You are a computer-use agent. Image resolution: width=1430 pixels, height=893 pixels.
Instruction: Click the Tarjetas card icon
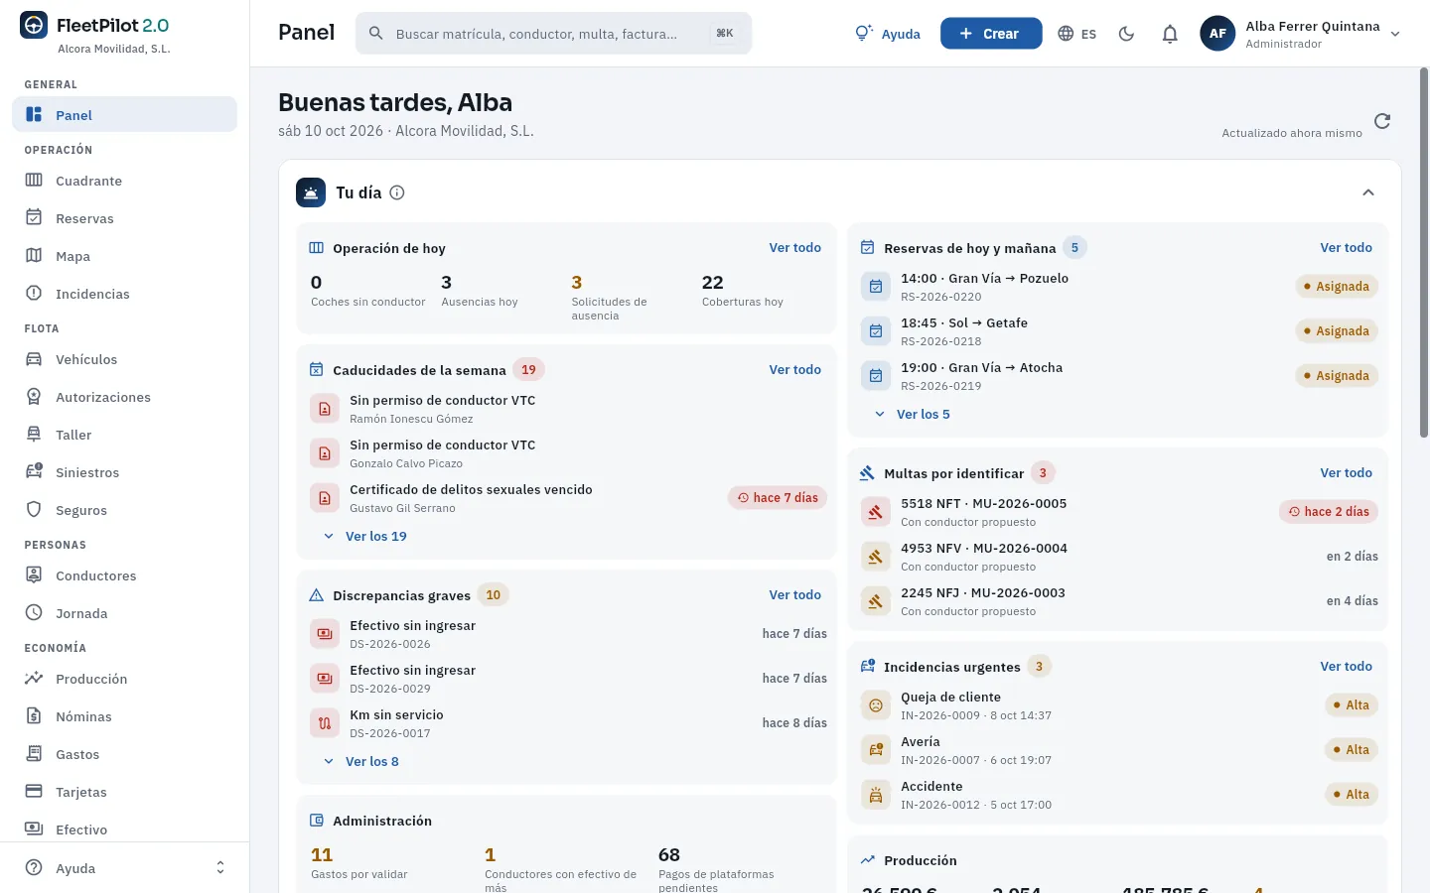click(34, 792)
